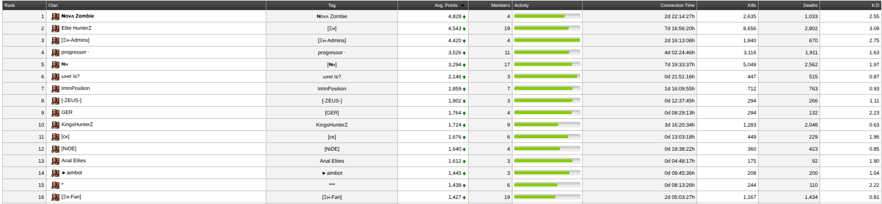Click the green trend arrow for Elite HunterZ points
This screenshot has height=204, width=882.
464,29
